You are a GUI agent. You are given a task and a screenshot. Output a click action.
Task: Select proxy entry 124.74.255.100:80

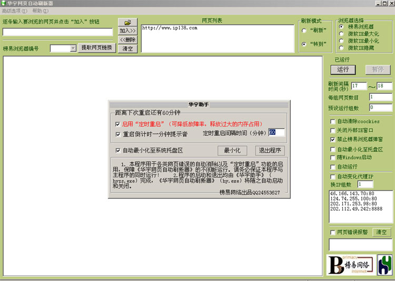point(354,199)
